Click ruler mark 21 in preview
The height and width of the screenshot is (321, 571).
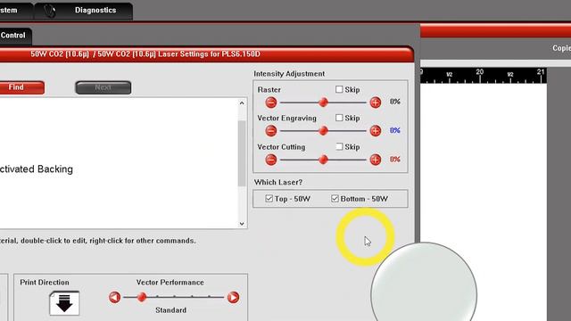click(x=541, y=71)
